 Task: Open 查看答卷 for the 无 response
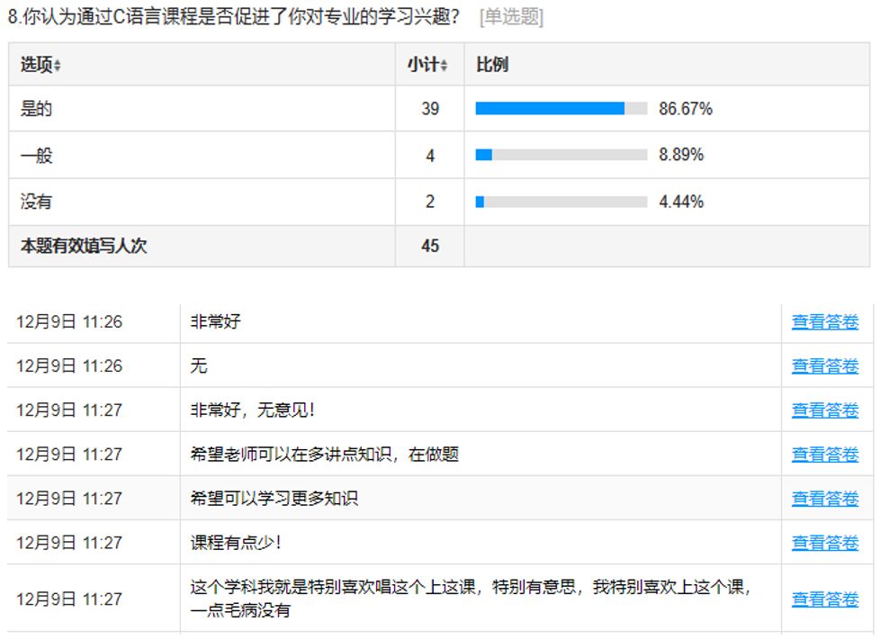click(x=824, y=365)
